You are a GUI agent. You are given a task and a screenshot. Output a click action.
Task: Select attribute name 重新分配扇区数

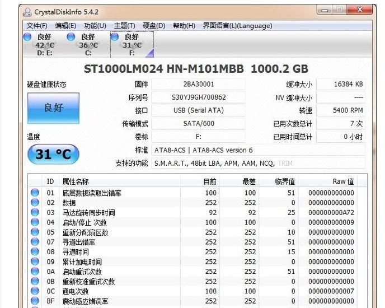click(85, 232)
